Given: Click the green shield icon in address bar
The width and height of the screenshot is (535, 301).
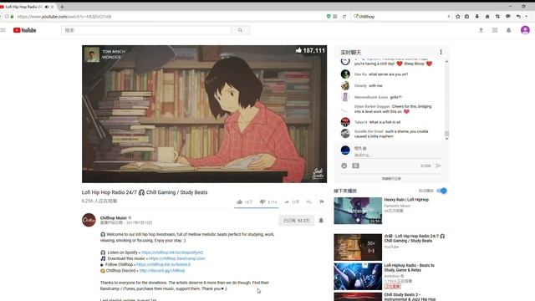Looking at the screenshot, I should (x=329, y=17).
